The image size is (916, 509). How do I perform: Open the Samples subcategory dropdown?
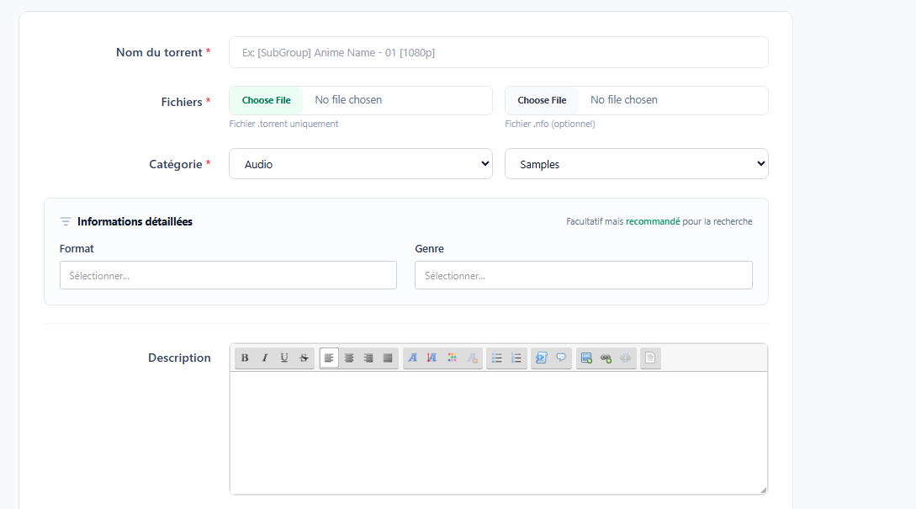[x=636, y=164]
